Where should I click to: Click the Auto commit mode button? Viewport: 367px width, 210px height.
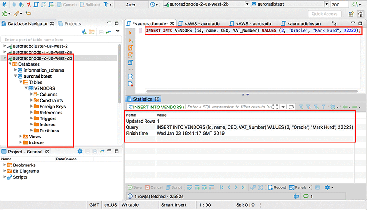131,5
